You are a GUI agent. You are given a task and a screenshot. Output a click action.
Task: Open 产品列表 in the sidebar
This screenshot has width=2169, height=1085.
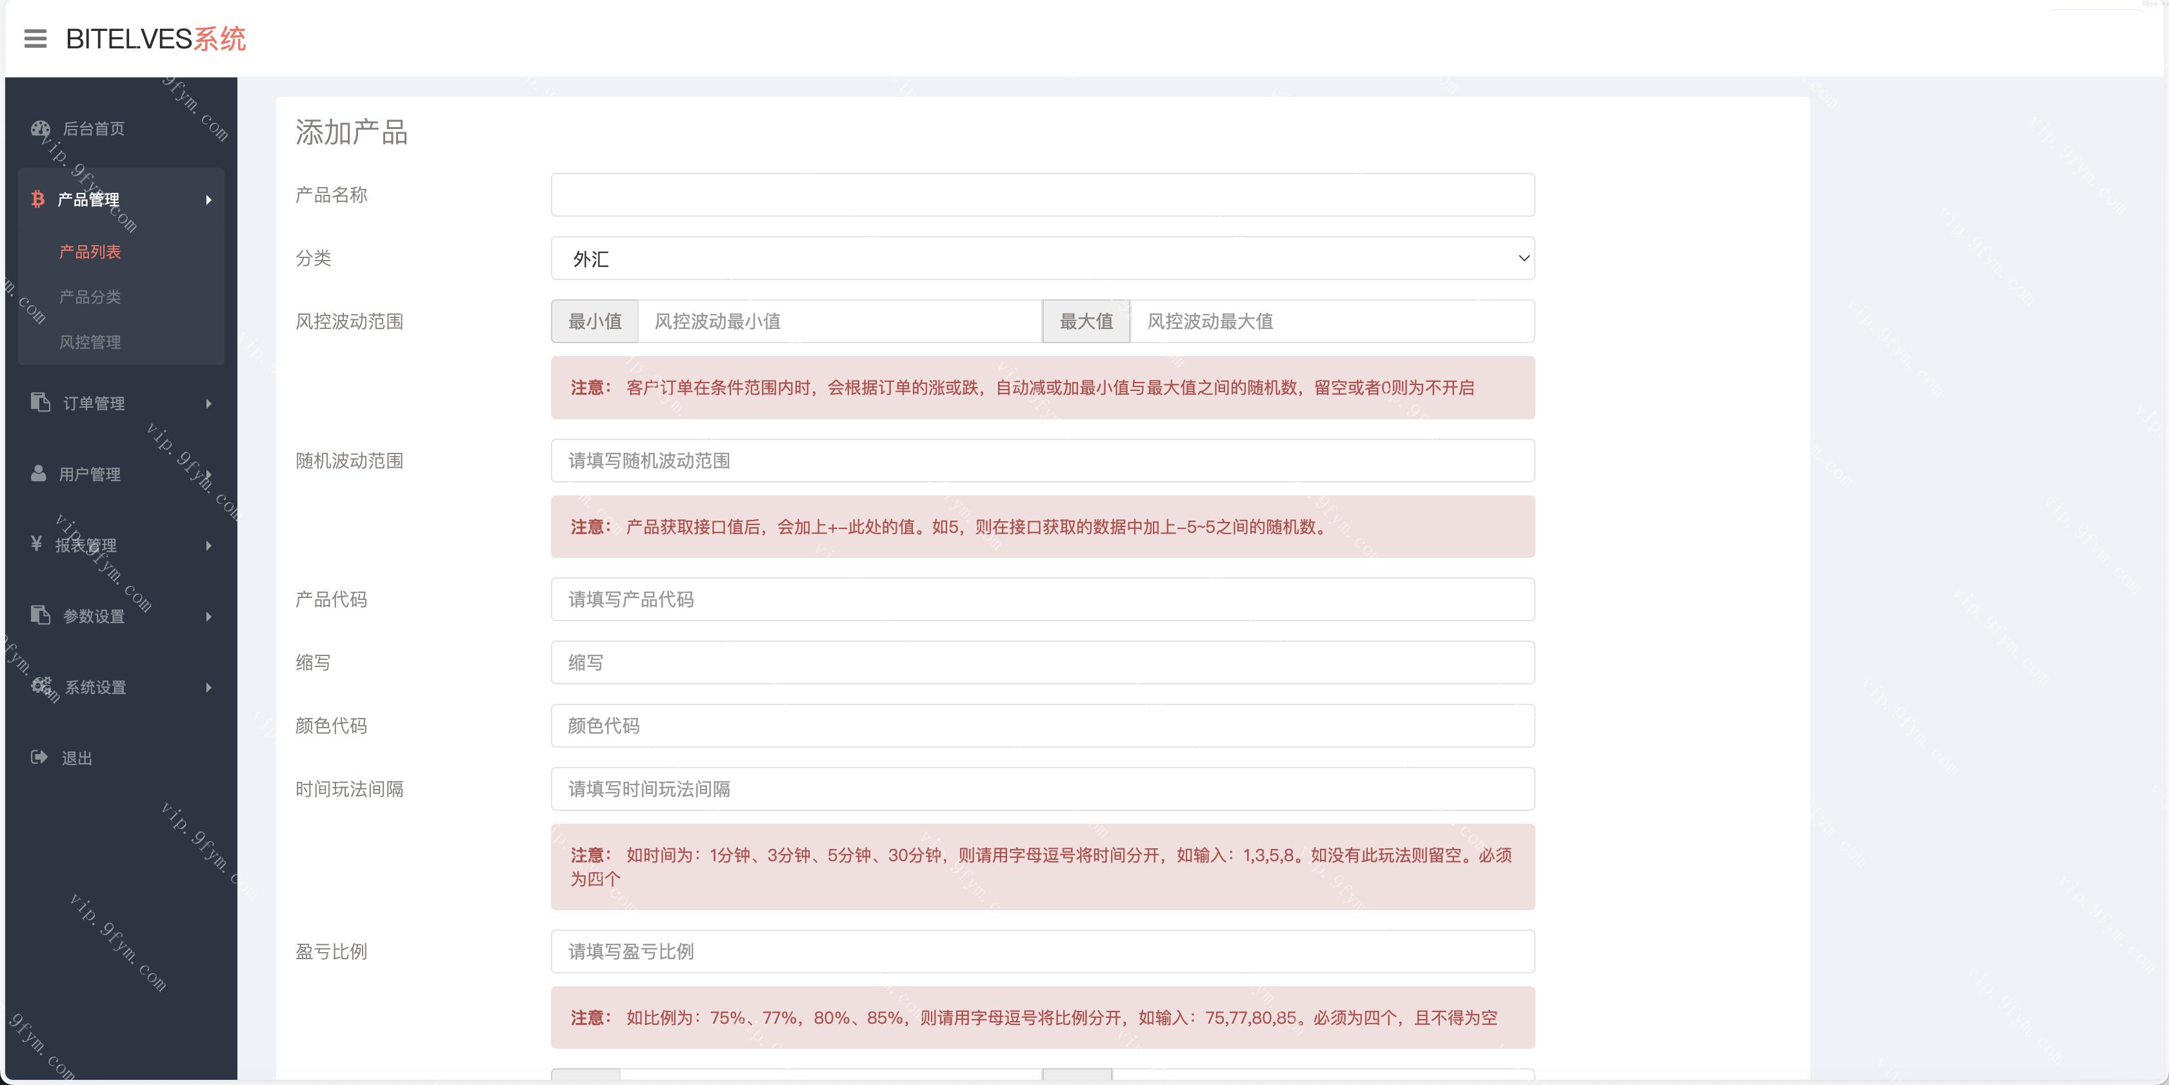(x=90, y=252)
